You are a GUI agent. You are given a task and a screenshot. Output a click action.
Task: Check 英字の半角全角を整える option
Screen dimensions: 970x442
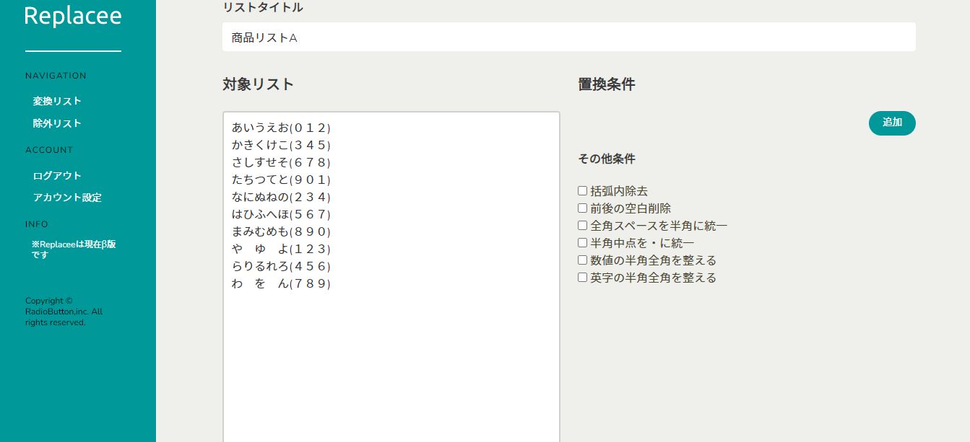582,278
